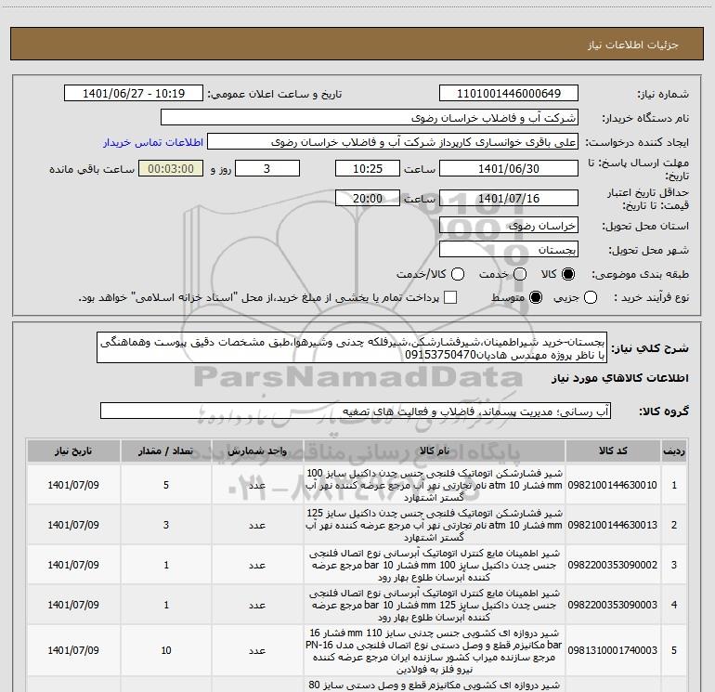715x692 pixels.
Task: Choose the جزیی purchase type radio
Action: (591, 298)
